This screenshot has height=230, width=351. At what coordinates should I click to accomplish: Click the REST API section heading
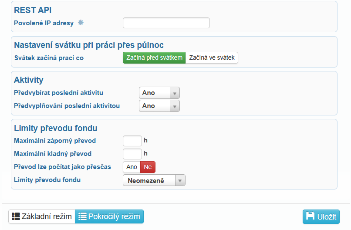(33, 10)
